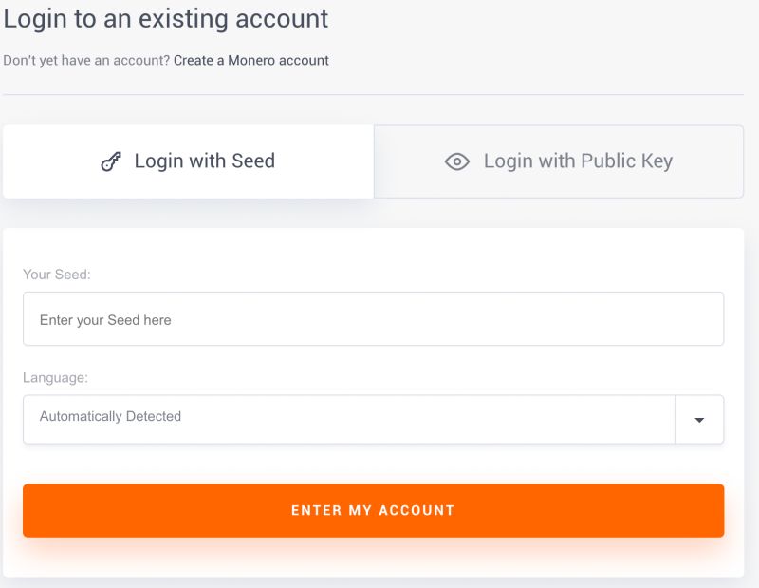759x588 pixels.
Task: Click the horizontal divider below the account prompt
Action: tap(373, 94)
